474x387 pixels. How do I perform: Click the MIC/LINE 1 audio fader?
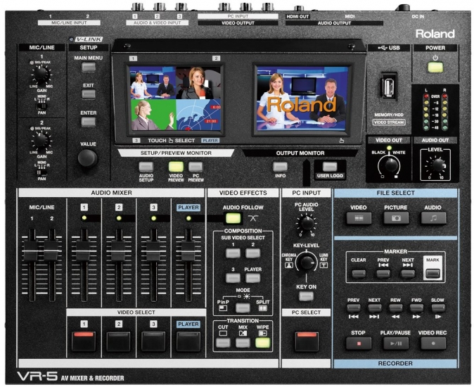[32, 250]
